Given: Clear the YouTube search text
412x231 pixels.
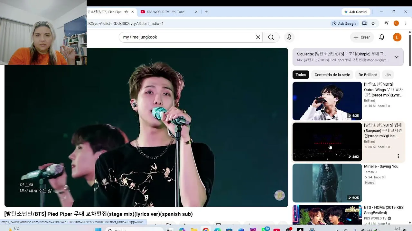Looking at the screenshot, I should tap(258, 37).
